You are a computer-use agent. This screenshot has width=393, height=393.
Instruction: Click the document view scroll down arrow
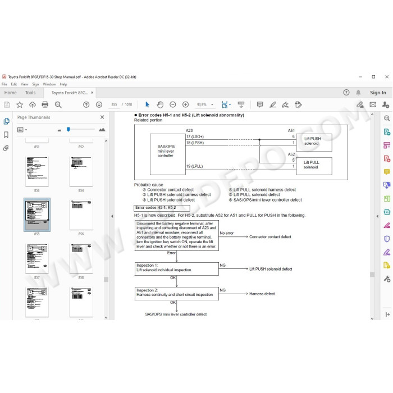[x=372, y=318]
